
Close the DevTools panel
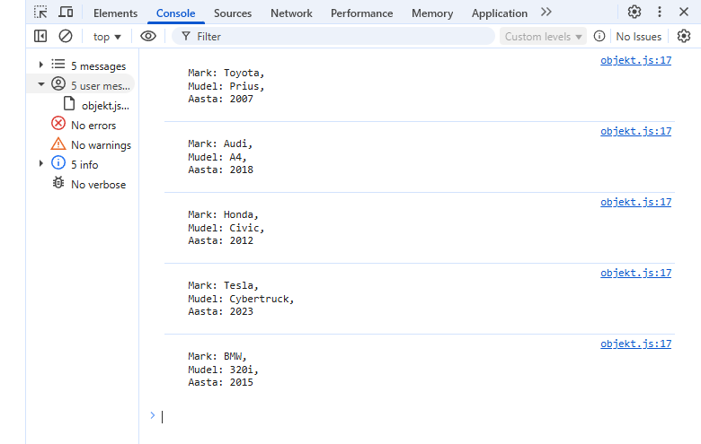pos(685,13)
